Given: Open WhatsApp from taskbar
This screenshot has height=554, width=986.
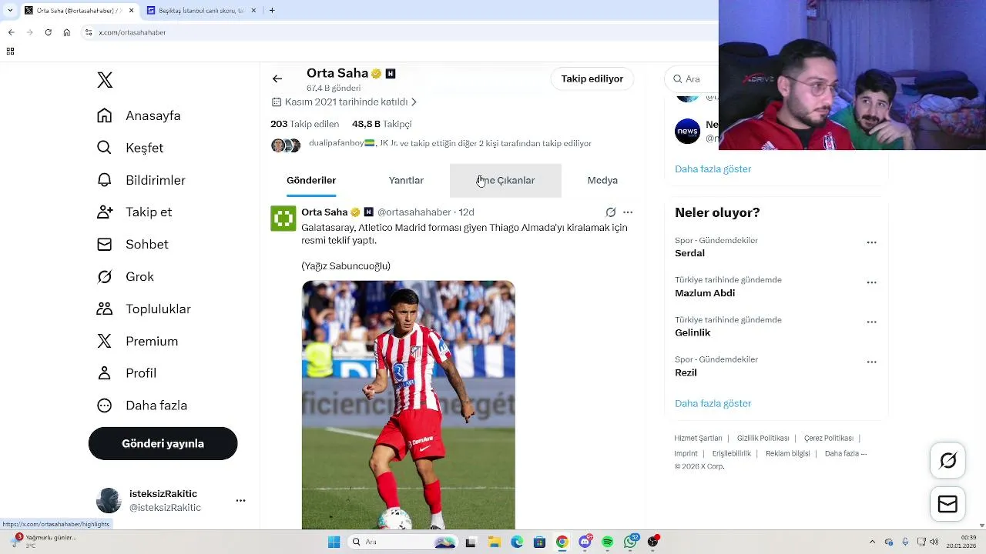Looking at the screenshot, I should click(x=631, y=542).
